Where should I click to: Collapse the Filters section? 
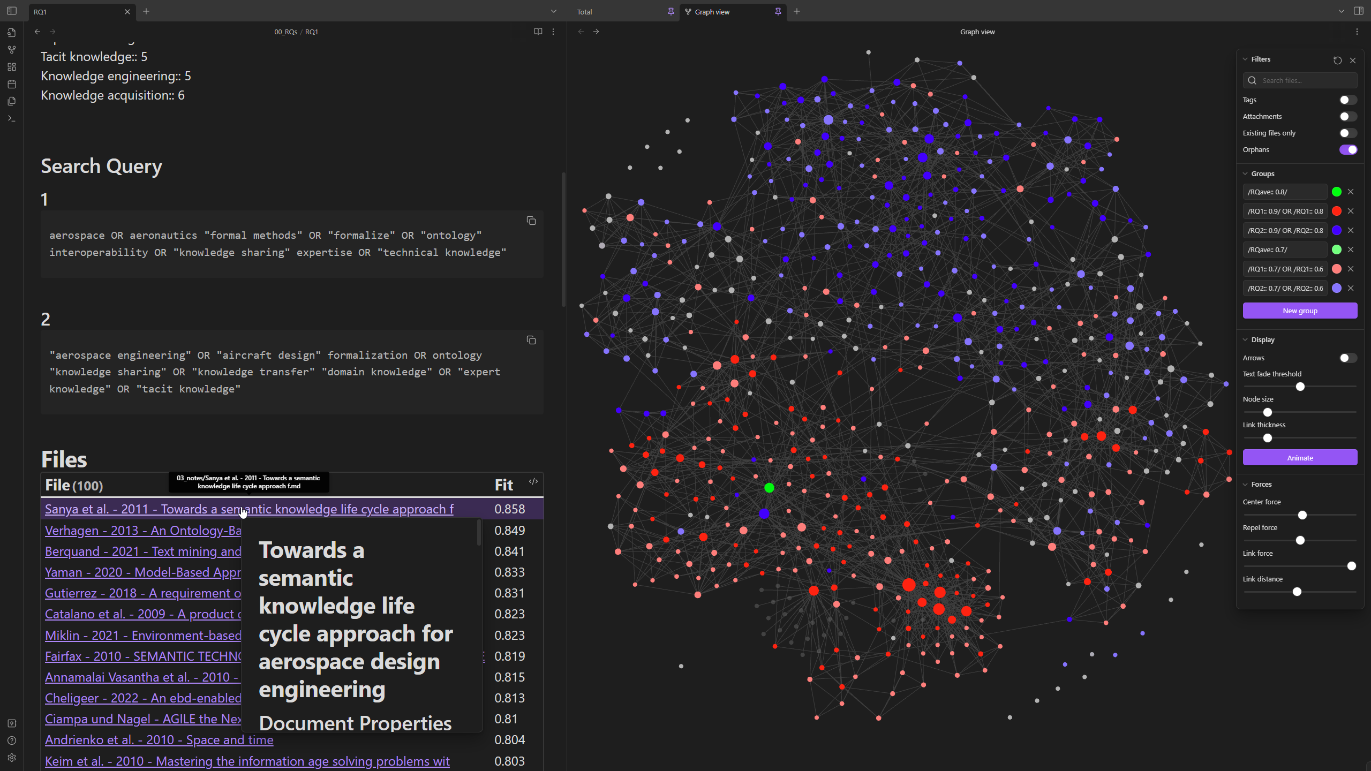tap(1245, 59)
